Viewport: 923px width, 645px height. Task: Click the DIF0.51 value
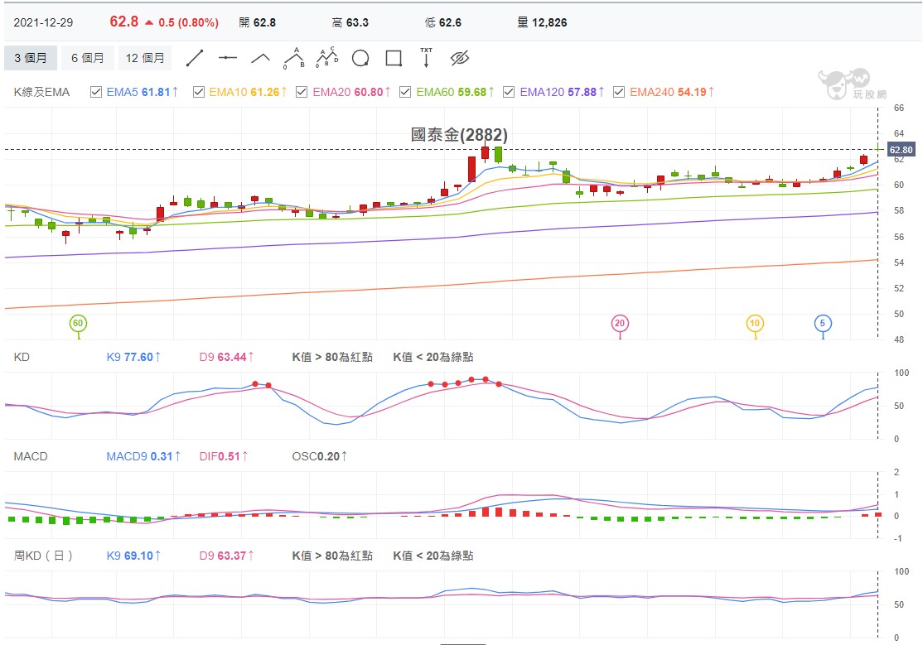(x=224, y=456)
